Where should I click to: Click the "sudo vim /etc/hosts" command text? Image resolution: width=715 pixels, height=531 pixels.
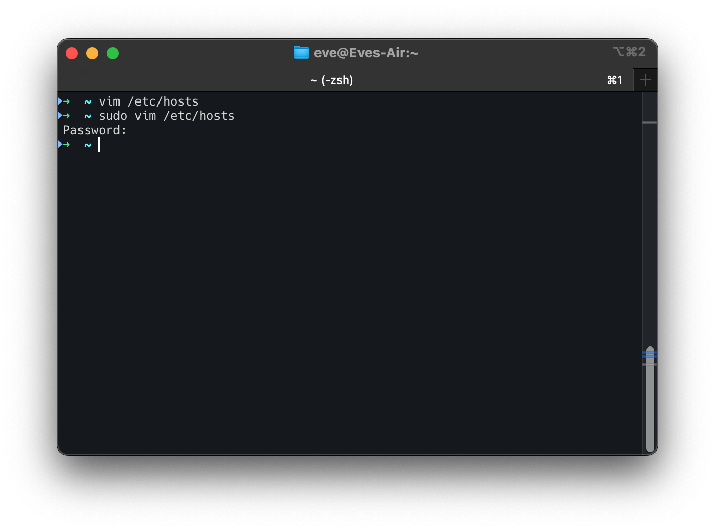[x=166, y=116]
